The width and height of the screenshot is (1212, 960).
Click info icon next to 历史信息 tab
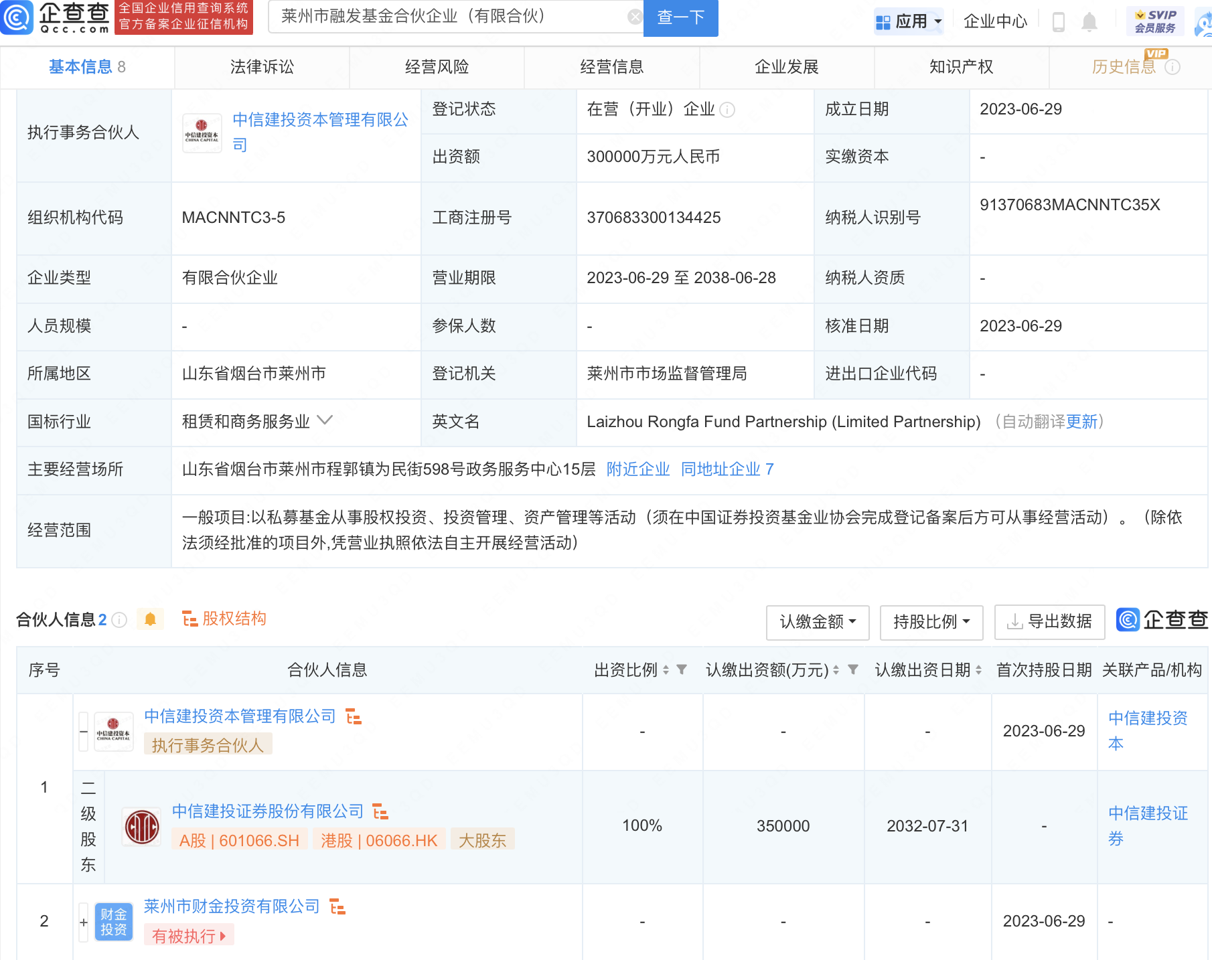pos(1172,67)
